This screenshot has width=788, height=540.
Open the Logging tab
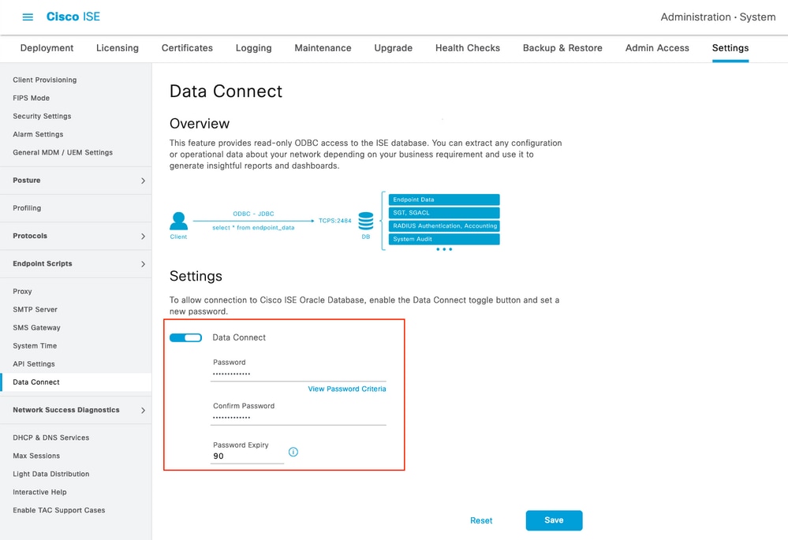point(253,48)
